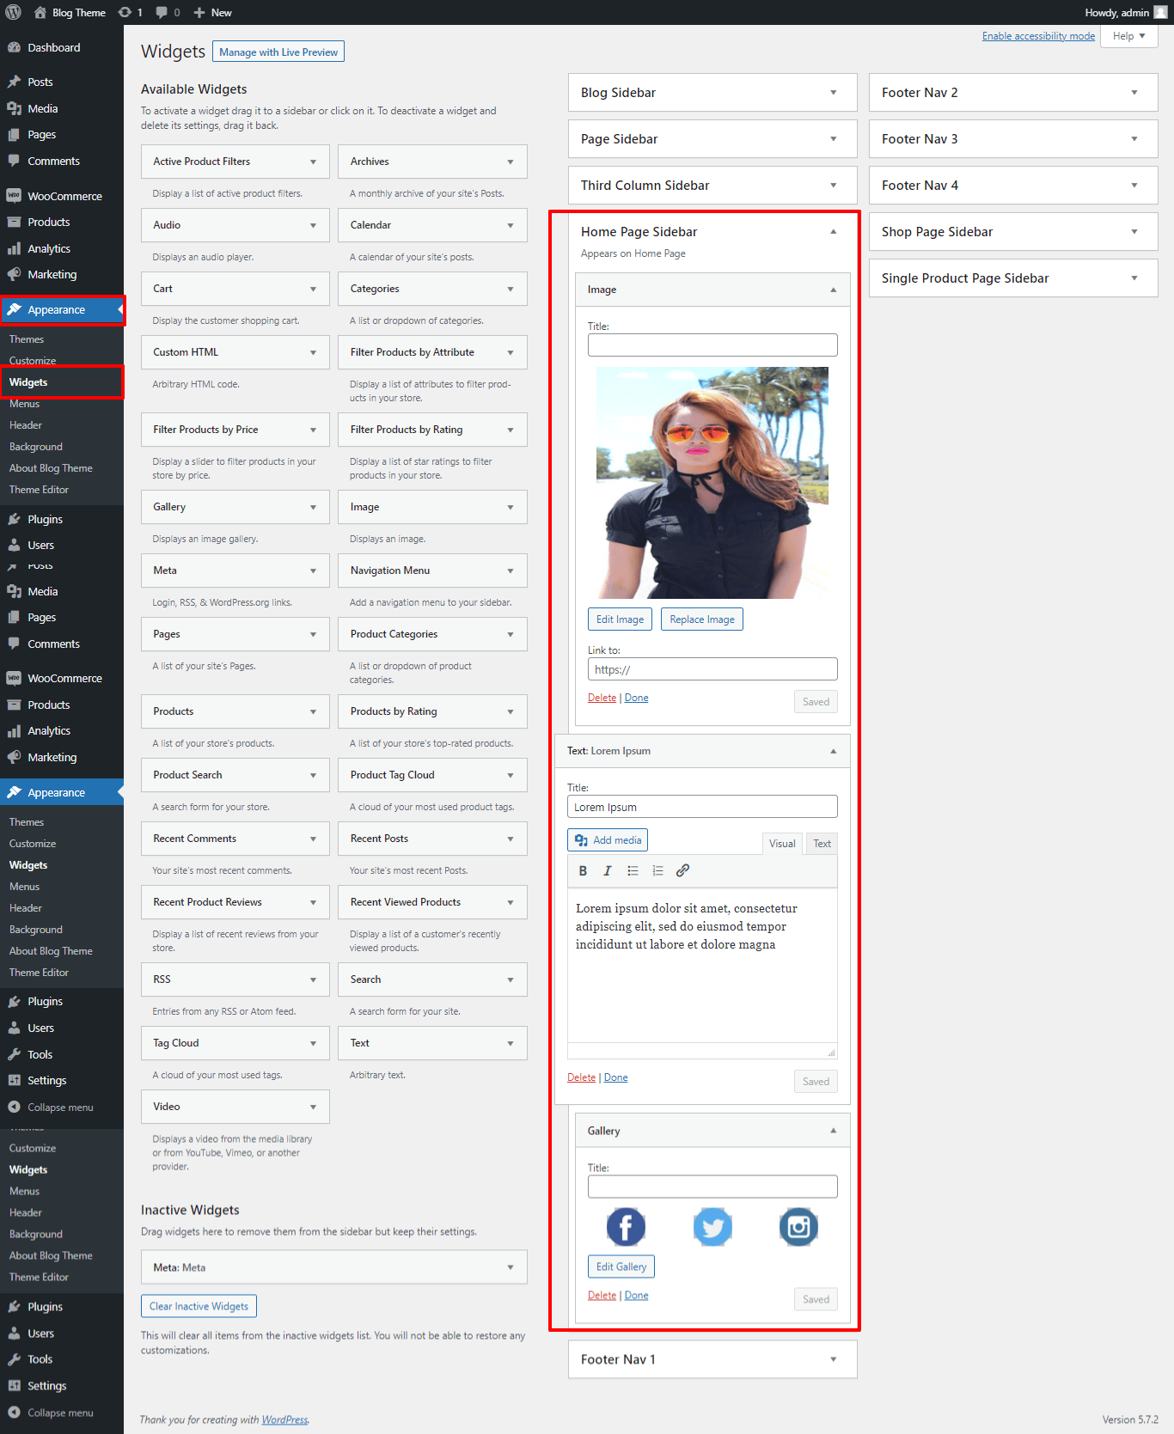Viewport: 1174px width, 1434px height.
Task: Open the Help dropdown tab
Action: coord(1128,36)
